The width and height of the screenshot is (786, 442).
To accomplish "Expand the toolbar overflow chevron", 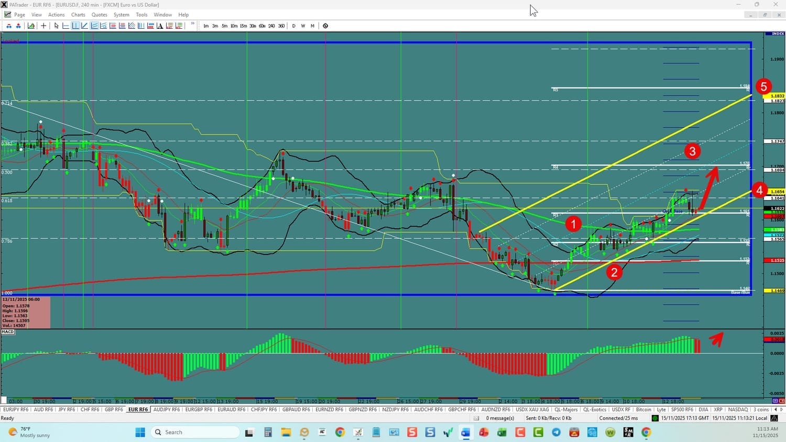I will click(x=192, y=24).
